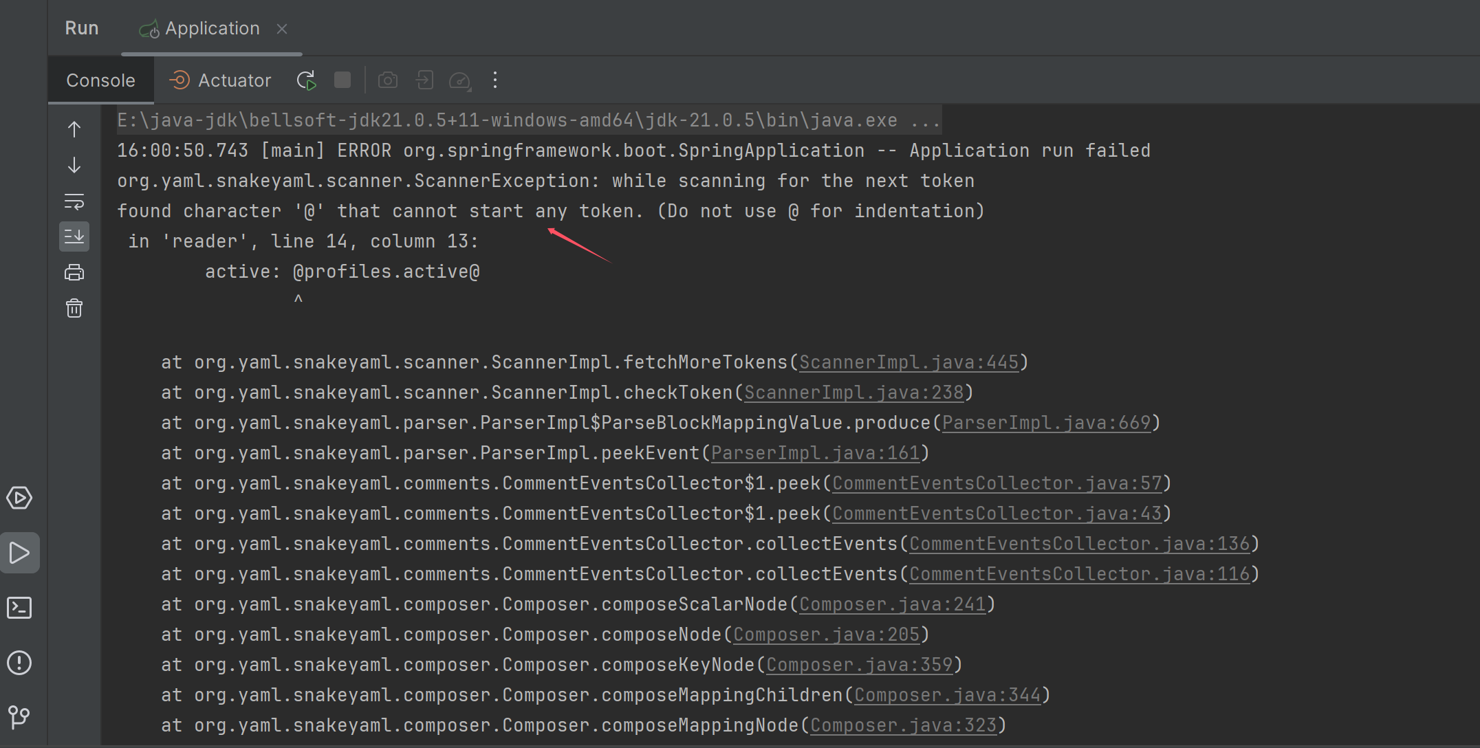Open the Composer.java:323 link
This screenshot has width=1480, height=748.
(x=903, y=725)
